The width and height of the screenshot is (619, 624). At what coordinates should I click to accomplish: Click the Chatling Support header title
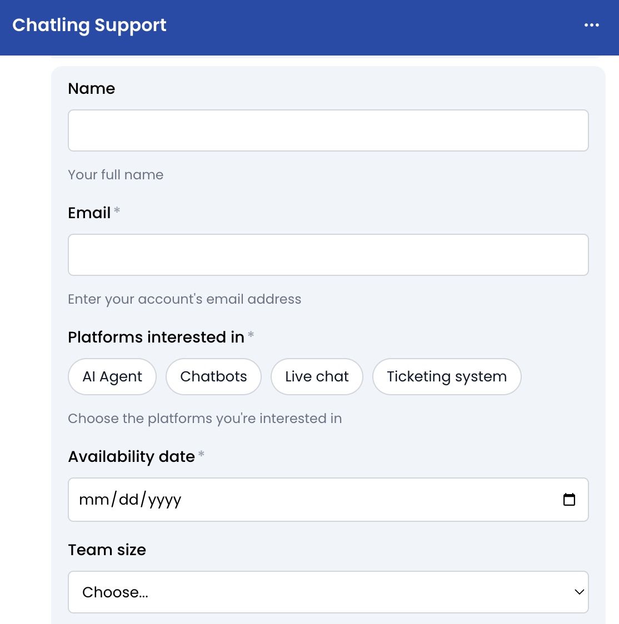(x=89, y=26)
